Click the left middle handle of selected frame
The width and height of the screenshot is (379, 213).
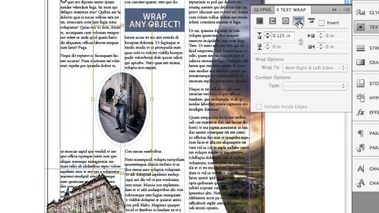[x=93, y=99]
